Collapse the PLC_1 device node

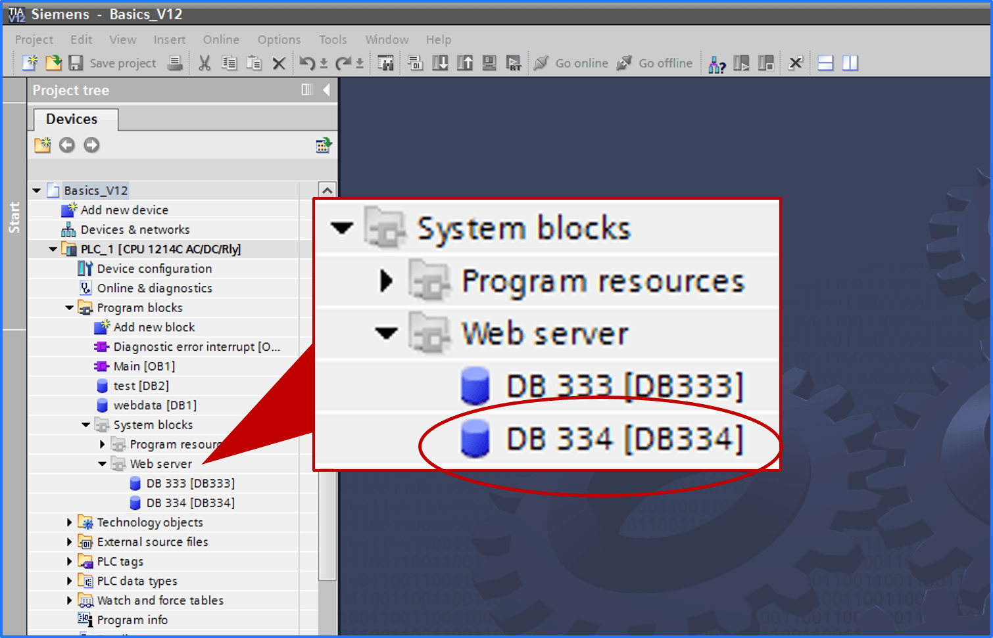click(53, 249)
